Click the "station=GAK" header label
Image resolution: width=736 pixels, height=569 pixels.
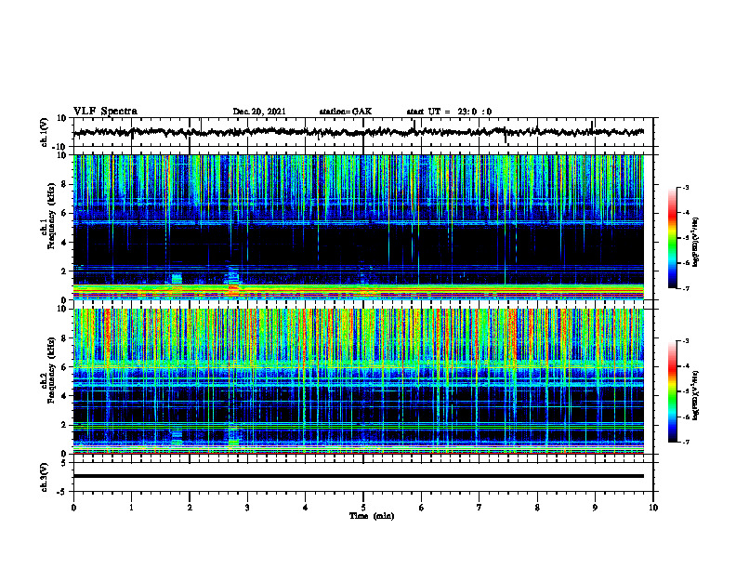pos(346,112)
